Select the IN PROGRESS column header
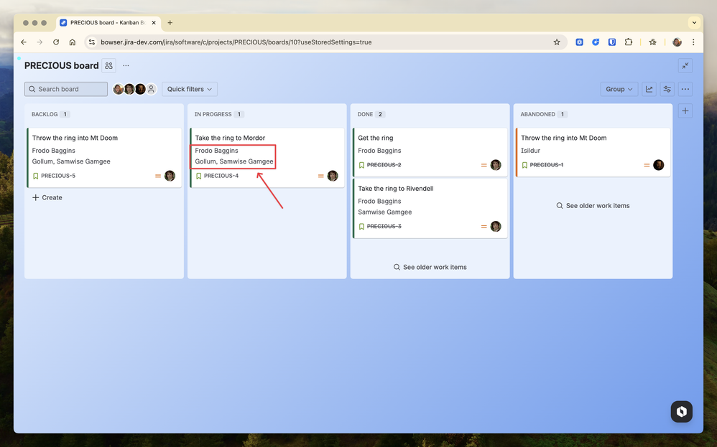717x447 pixels. coord(213,114)
